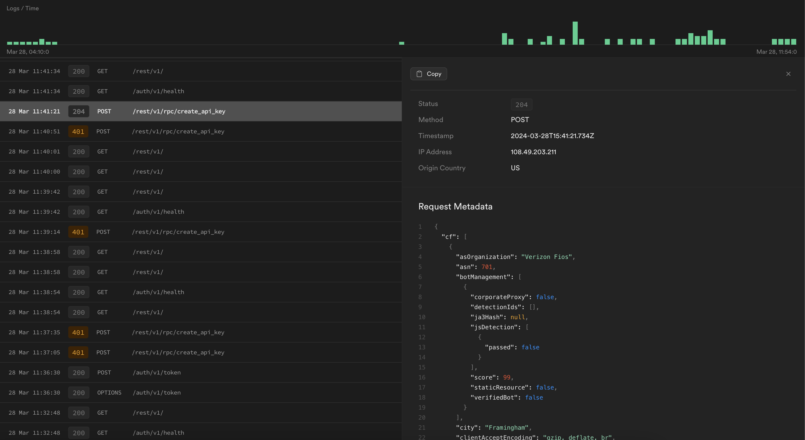Click the Logs / Time chart title

[x=23, y=8]
